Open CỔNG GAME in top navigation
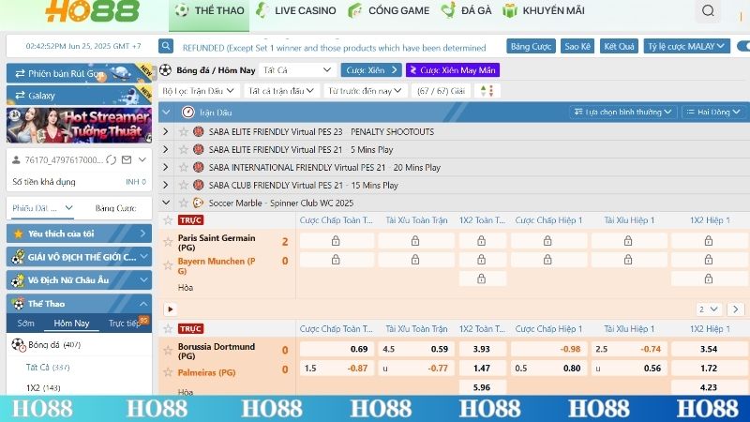750x422 pixels. click(389, 10)
